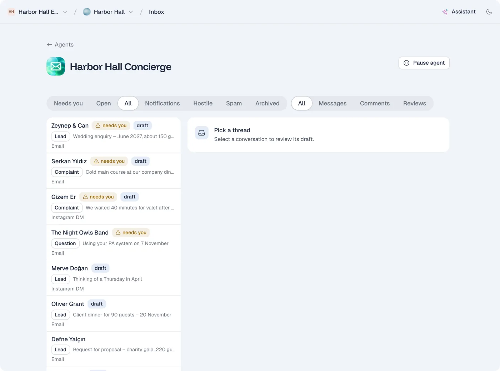This screenshot has width=500, height=371.
Task: Click the pause icon in Pause agent
Action: click(x=406, y=63)
